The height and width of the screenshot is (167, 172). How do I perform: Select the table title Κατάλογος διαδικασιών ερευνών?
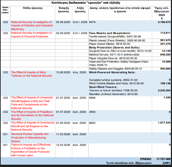tap(86, 3)
